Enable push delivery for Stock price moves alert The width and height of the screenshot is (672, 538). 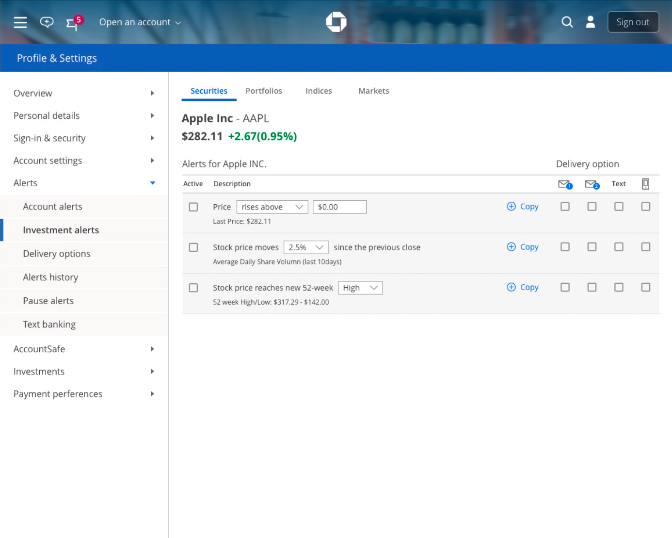pyautogui.click(x=645, y=247)
